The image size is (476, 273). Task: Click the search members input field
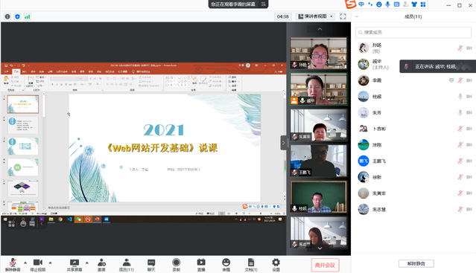[x=413, y=33]
